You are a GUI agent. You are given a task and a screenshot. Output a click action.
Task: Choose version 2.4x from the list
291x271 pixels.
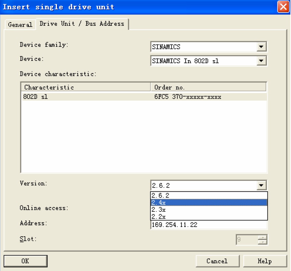(209, 203)
